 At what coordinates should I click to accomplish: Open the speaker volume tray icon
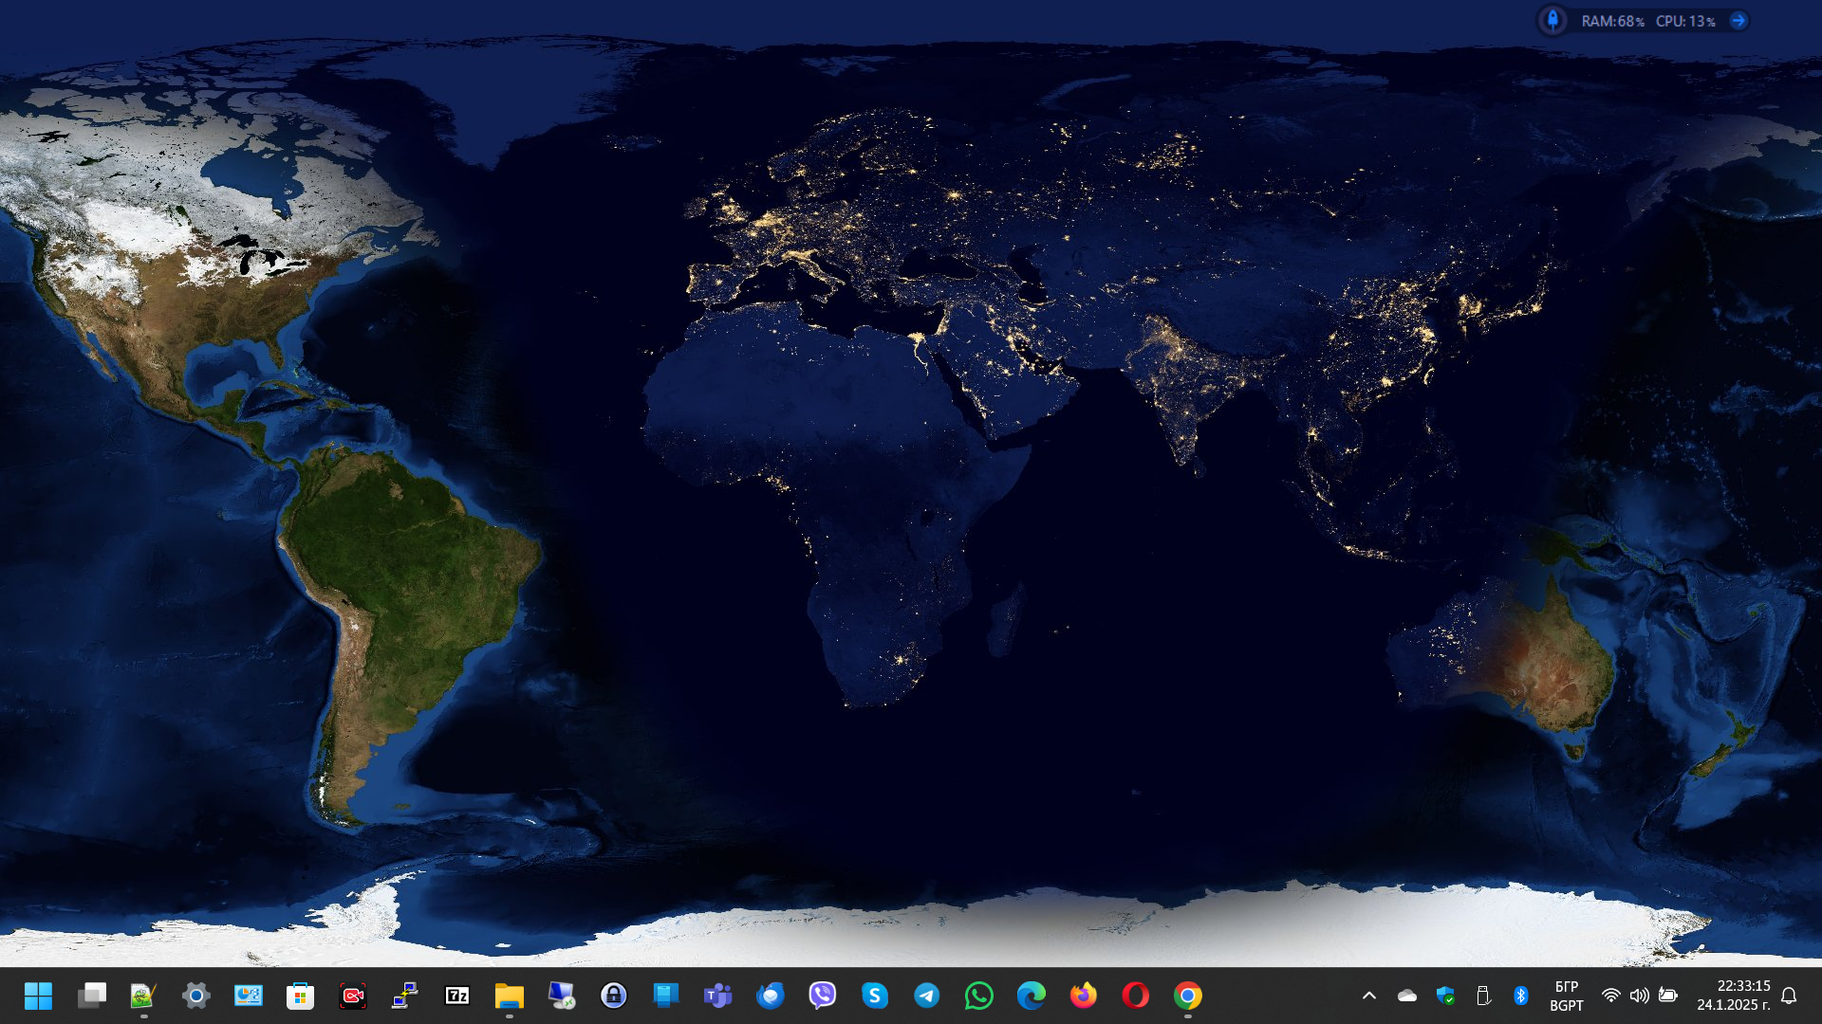[x=1639, y=996]
